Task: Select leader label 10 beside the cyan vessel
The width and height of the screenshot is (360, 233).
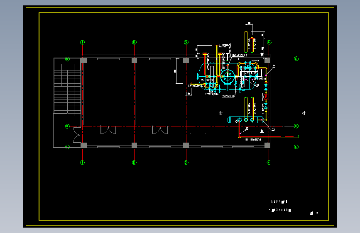Action: pyautogui.click(x=257, y=85)
